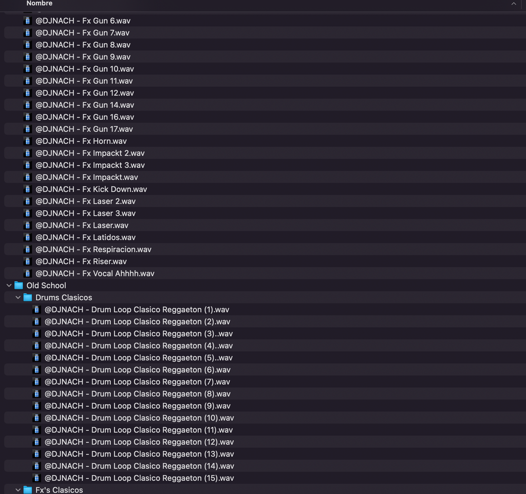The height and width of the screenshot is (494, 526).
Task: Click the wav icon for Fx Gun 6
Action: tap(28, 21)
